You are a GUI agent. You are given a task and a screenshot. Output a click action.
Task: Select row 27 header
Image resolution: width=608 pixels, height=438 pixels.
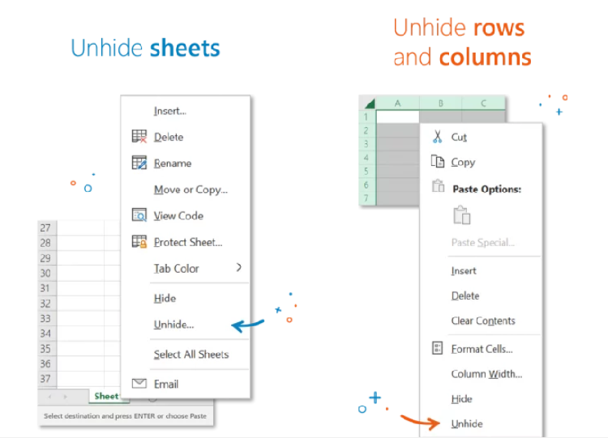pyautogui.click(x=45, y=228)
